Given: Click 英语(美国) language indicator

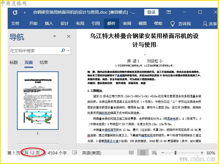Looking at the screenshot, I should coord(92,153).
